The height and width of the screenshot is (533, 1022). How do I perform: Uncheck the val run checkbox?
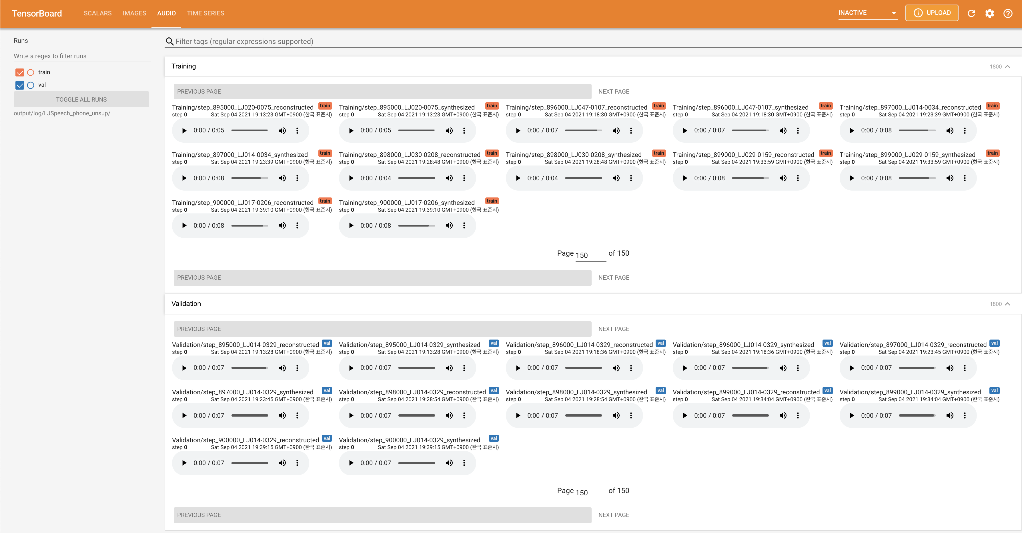pos(20,85)
